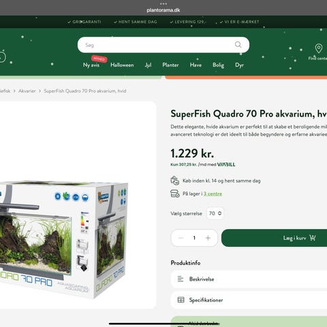Open the Halloween menu item

point(122,65)
